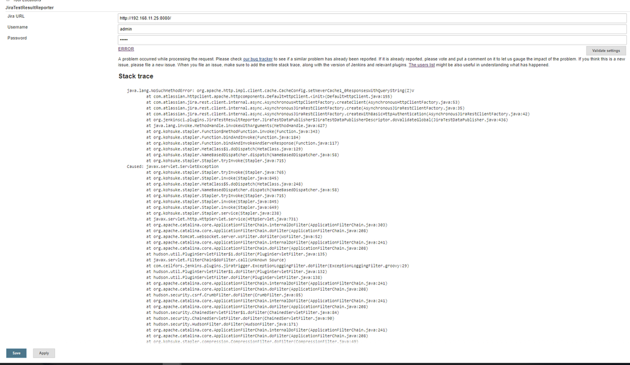This screenshot has width=630, height=365.
Task: Click the Apply button
Action: coord(44,353)
